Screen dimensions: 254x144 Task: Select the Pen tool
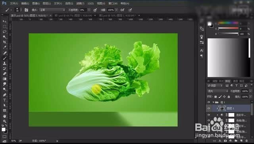(x=4, y=95)
